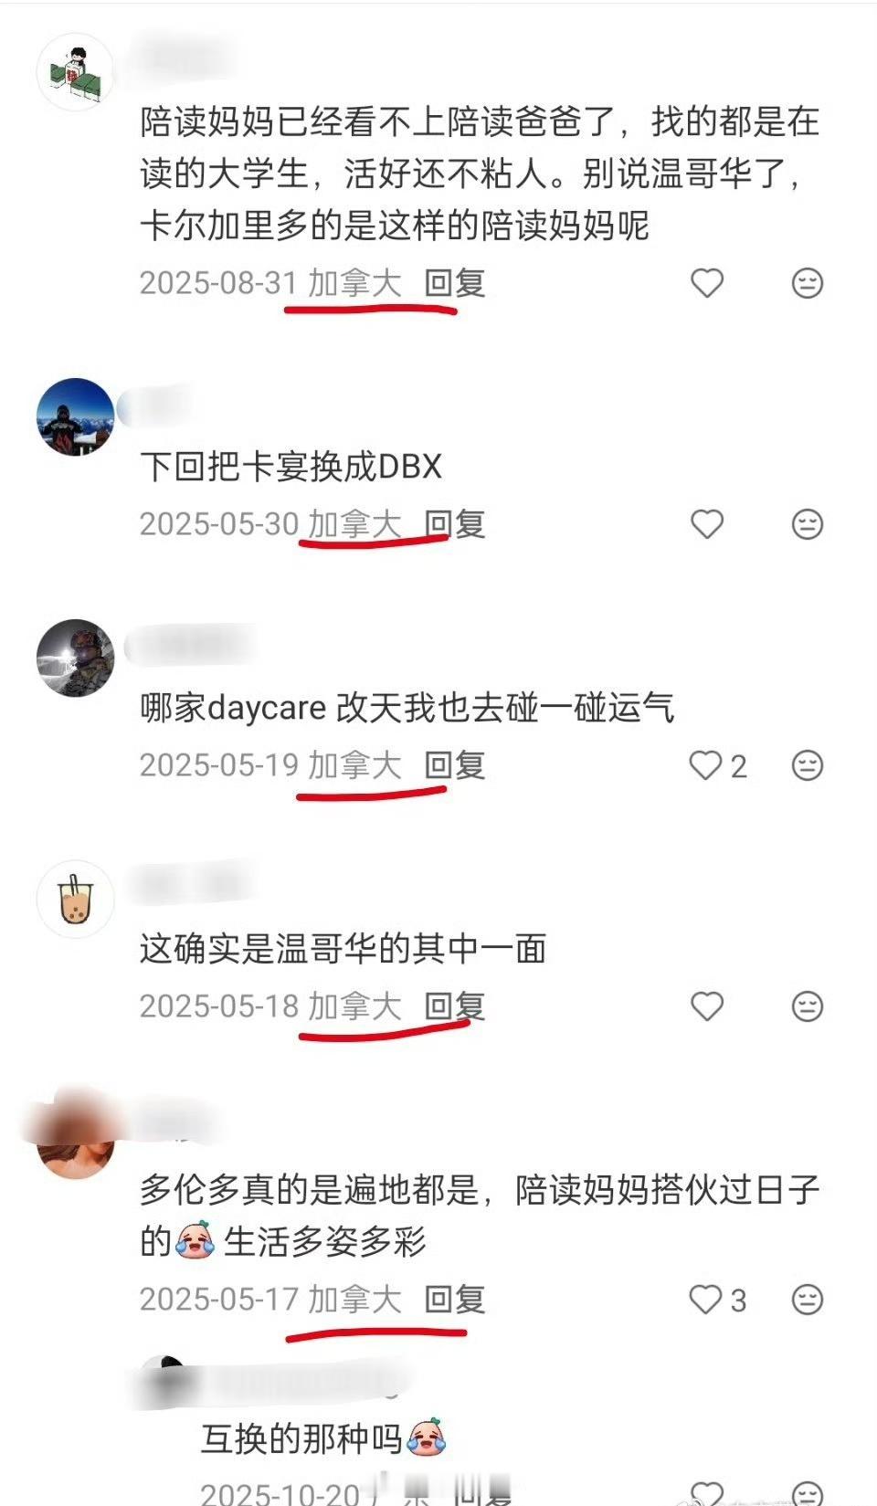Tap dislike face on the daycare comment

[x=807, y=765]
